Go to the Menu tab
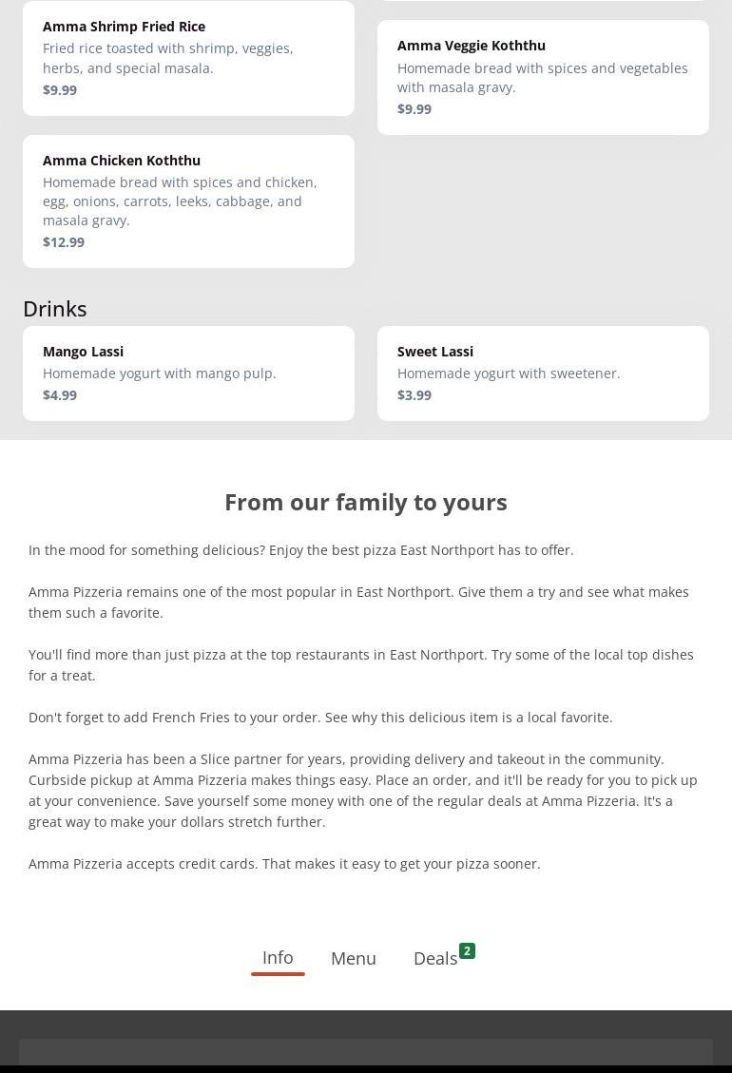The height and width of the screenshot is (1073, 732). pos(354,959)
